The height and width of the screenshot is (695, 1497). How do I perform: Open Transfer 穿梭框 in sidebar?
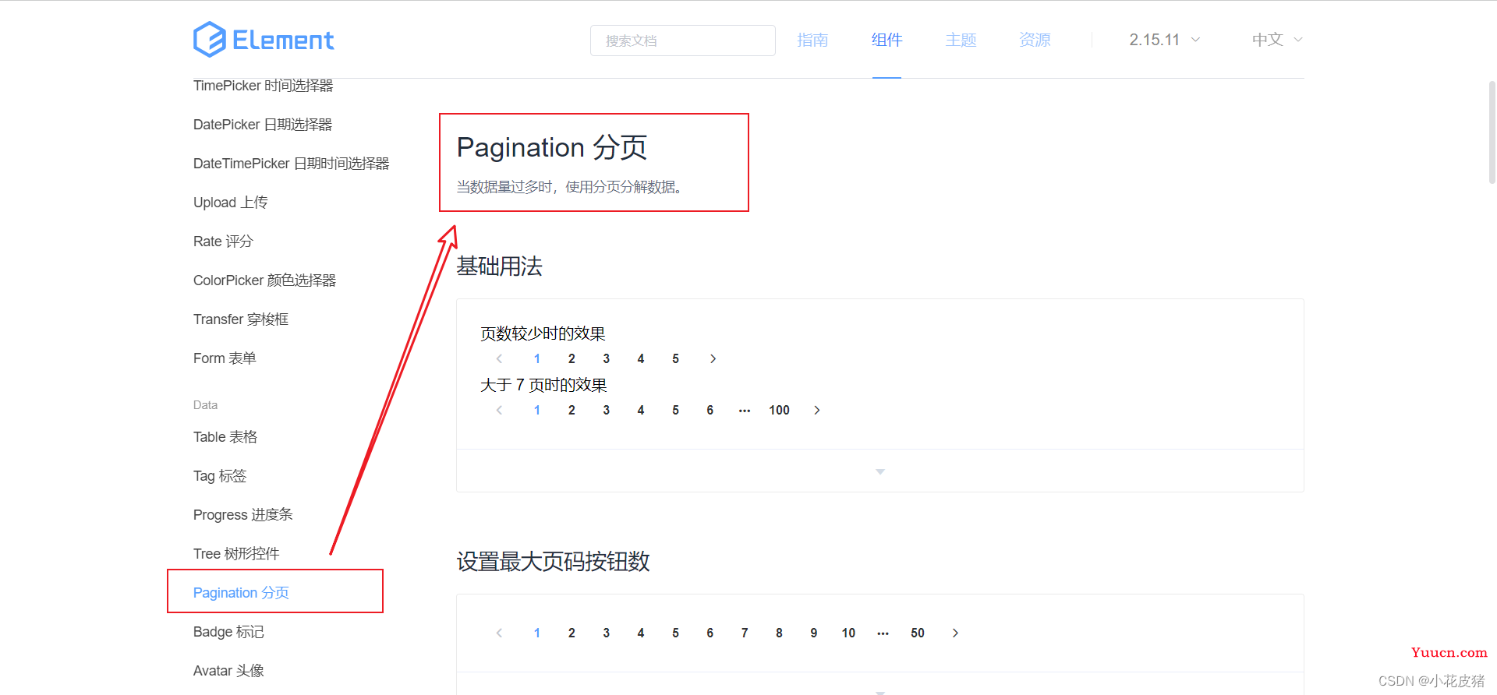click(x=241, y=319)
